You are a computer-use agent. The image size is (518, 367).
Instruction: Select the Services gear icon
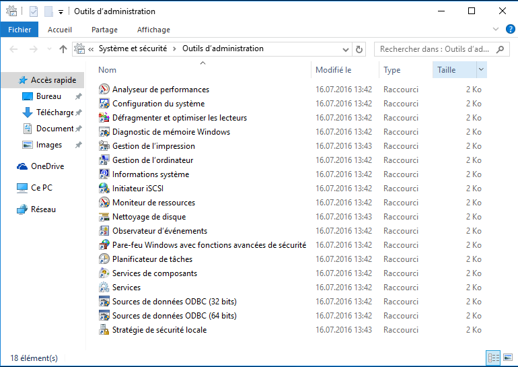click(104, 288)
